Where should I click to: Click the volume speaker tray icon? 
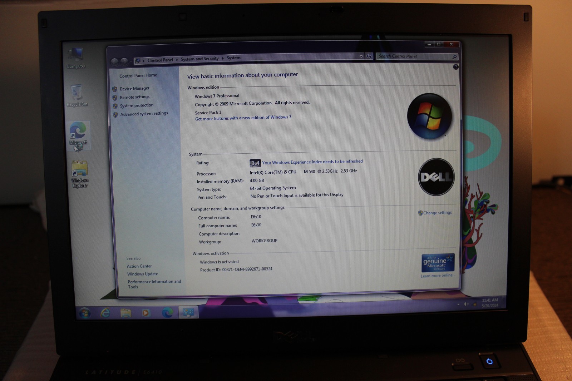466,304
